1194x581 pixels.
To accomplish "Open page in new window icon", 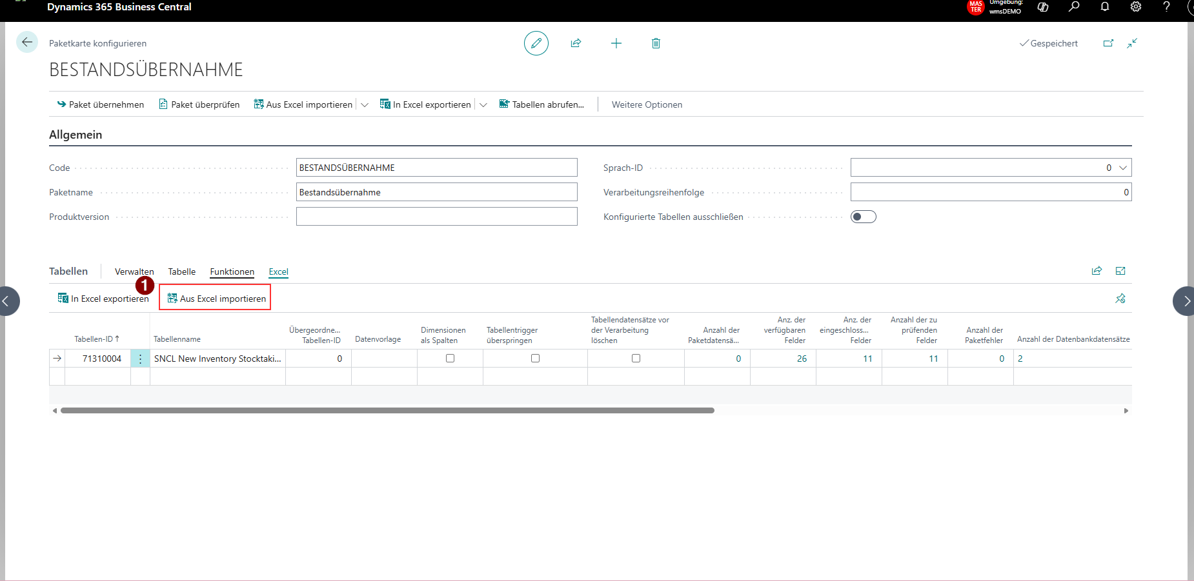I will click(1108, 43).
